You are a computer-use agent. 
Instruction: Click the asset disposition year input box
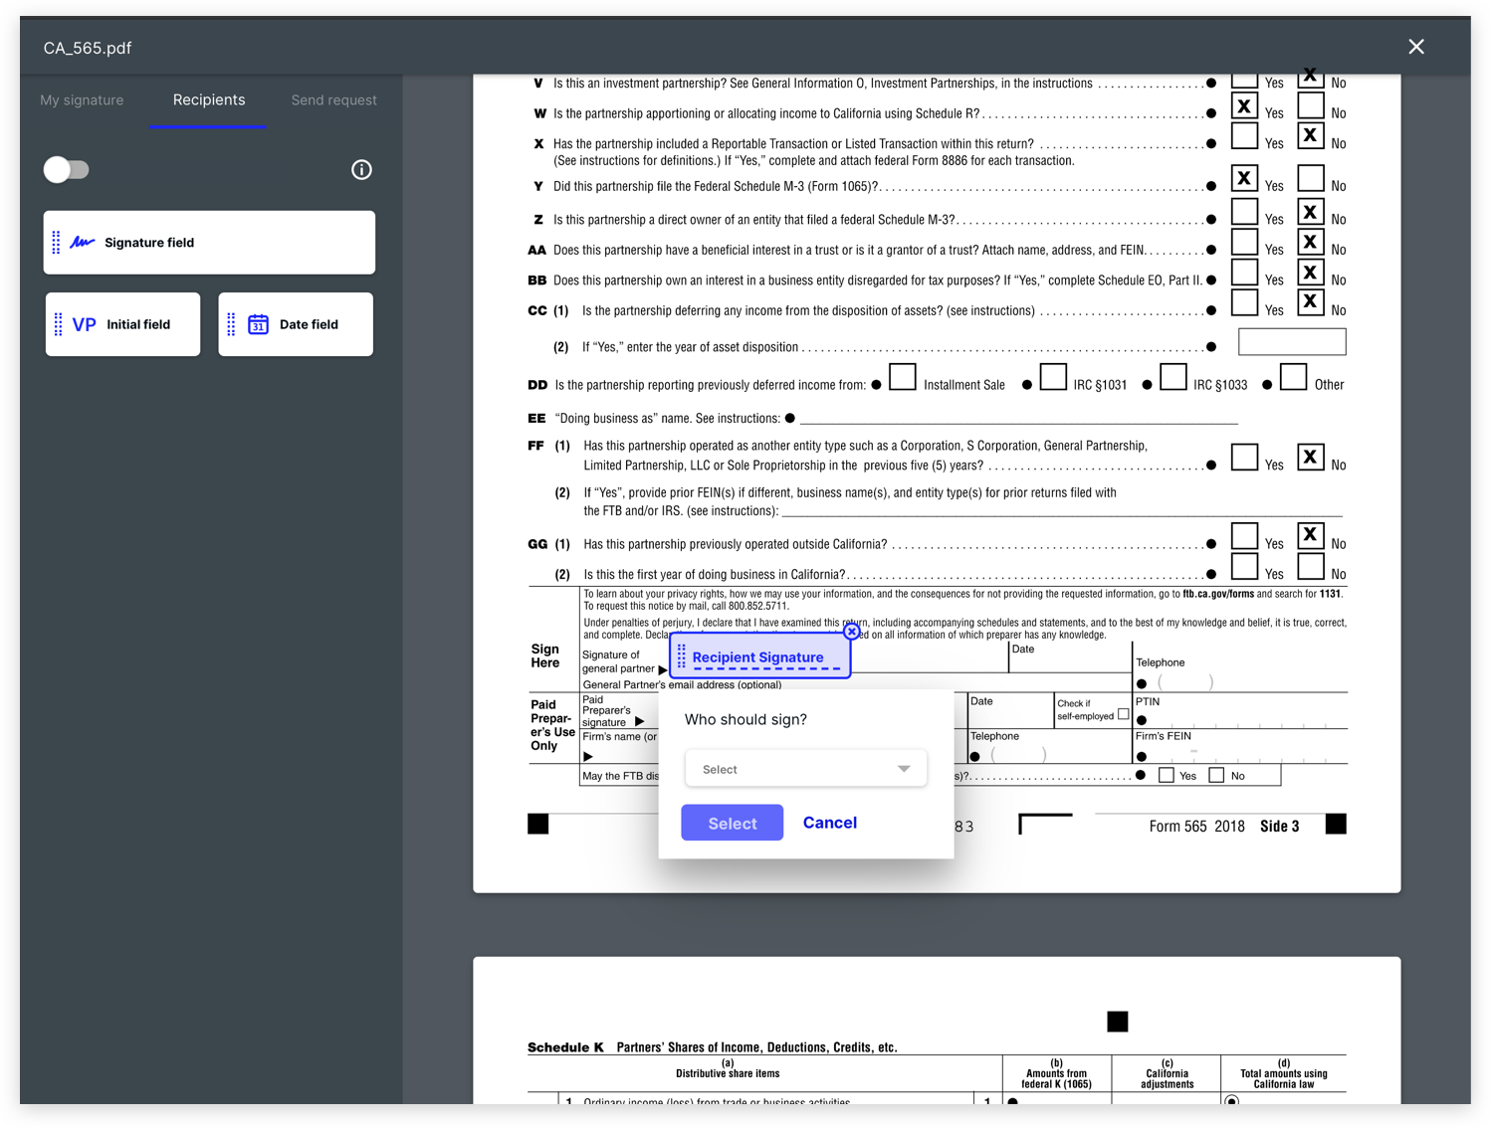1291,342
